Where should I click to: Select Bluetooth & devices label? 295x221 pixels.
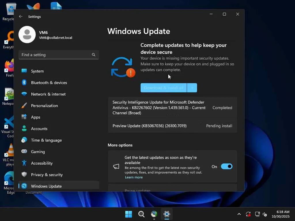(x=49, y=83)
